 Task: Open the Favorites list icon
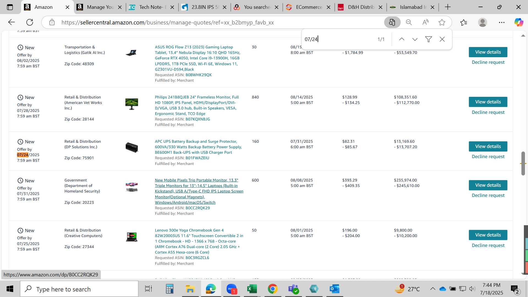tap(464, 22)
